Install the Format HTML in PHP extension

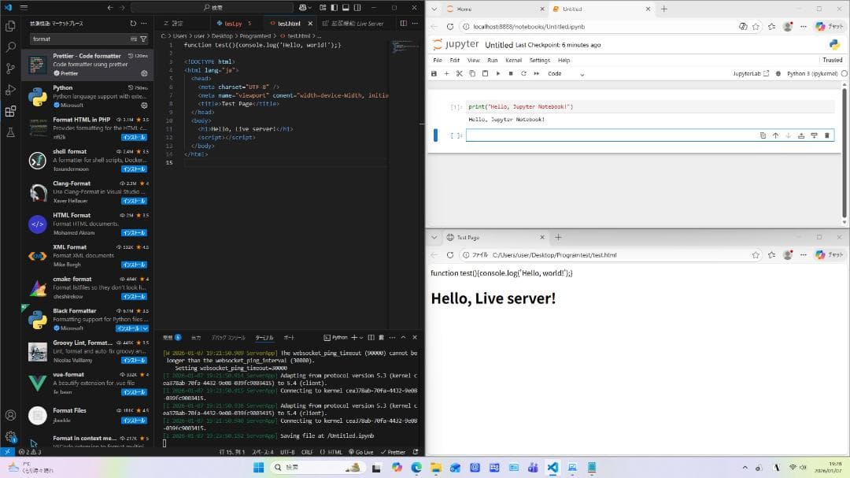click(x=134, y=135)
